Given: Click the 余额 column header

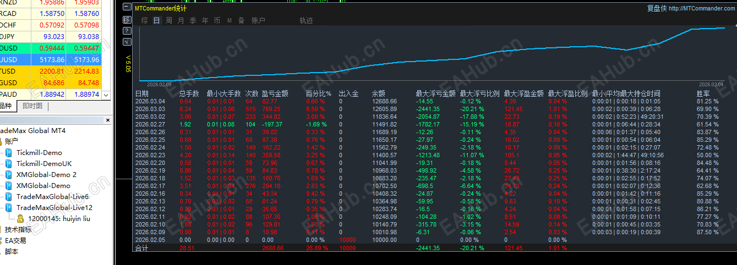Looking at the screenshot, I should point(379,94).
